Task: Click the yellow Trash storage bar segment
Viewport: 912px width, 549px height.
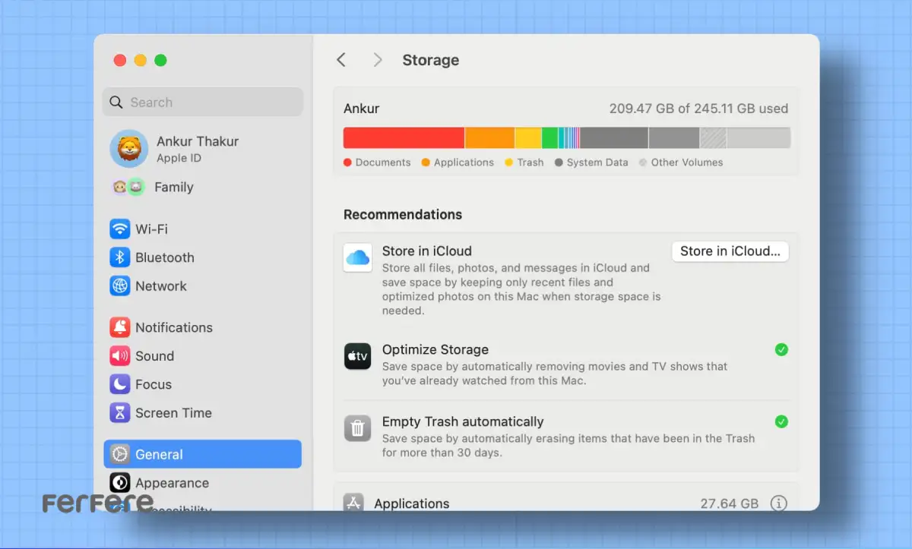Action: coord(528,137)
